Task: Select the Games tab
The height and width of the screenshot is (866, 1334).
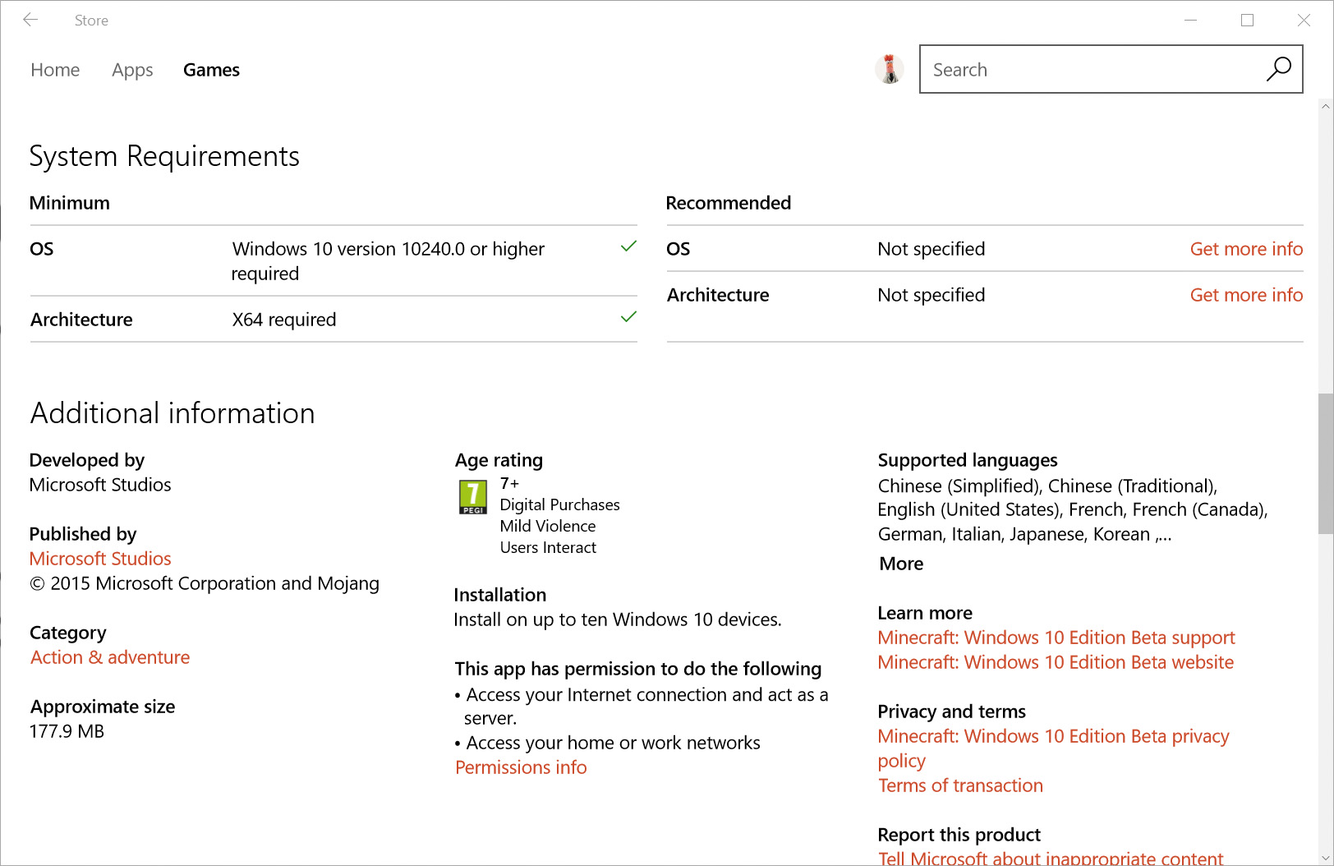Action: pyautogui.click(x=211, y=70)
